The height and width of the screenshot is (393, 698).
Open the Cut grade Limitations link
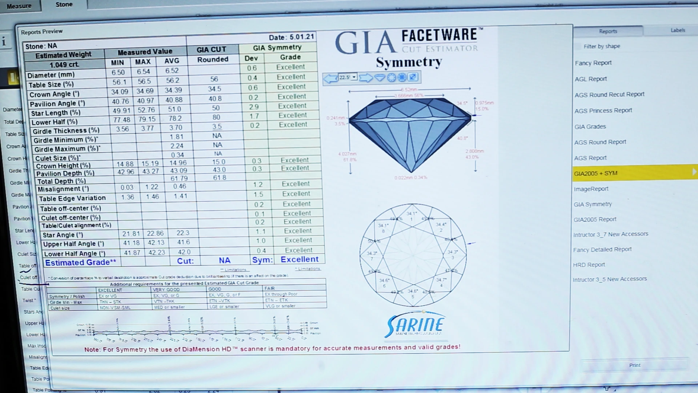point(235,270)
